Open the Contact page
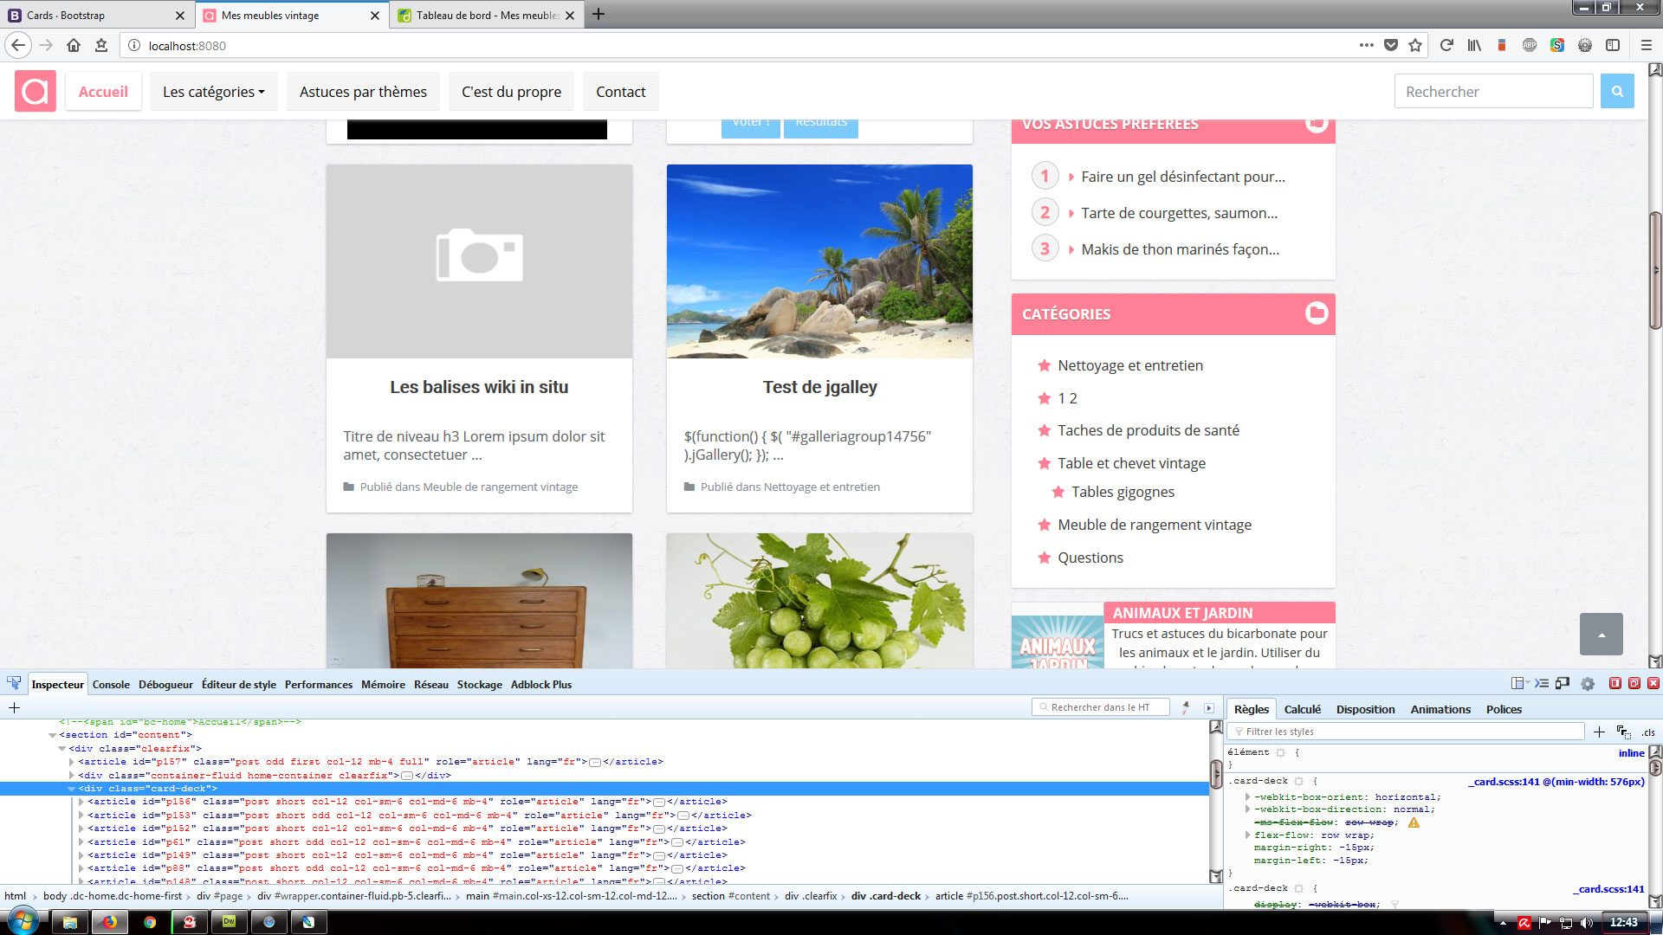1663x935 pixels. pos(620,92)
